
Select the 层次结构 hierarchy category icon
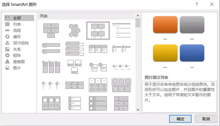[x=7, y=43]
